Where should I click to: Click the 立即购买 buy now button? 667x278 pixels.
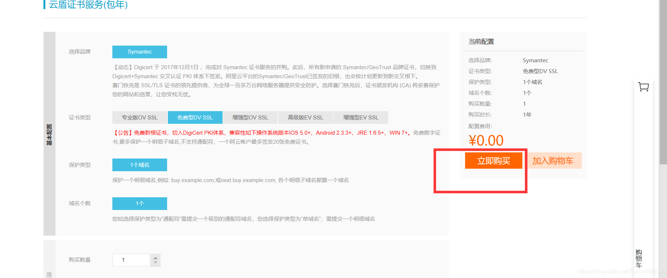click(494, 161)
